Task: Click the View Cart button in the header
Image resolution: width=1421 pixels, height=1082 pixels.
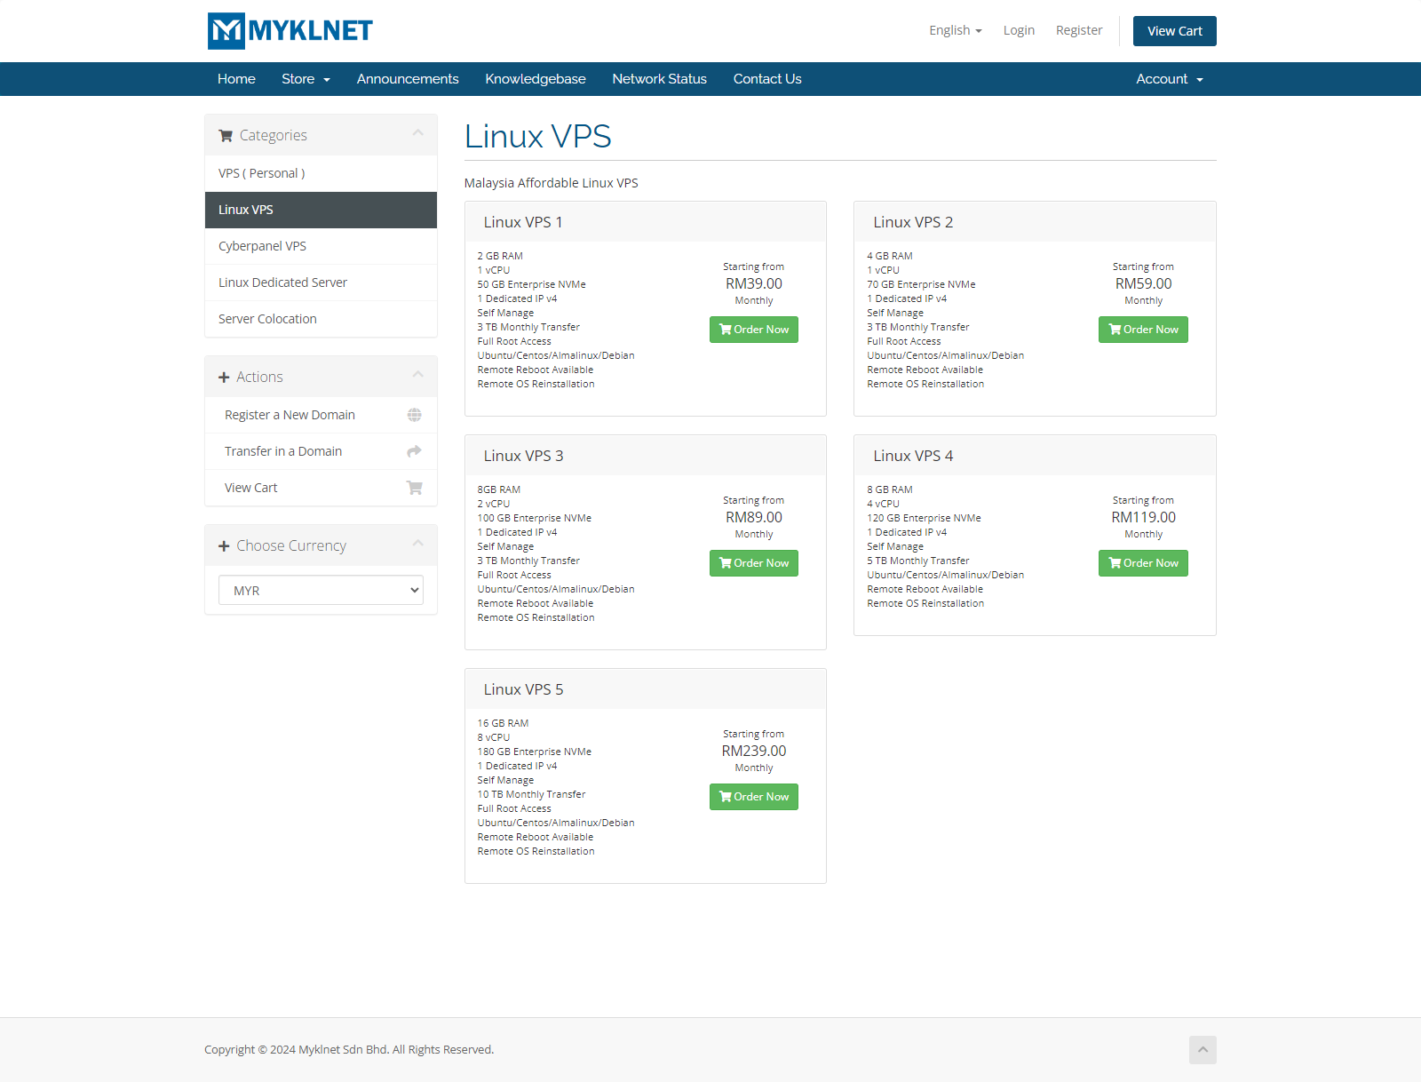Action: pos(1175,31)
